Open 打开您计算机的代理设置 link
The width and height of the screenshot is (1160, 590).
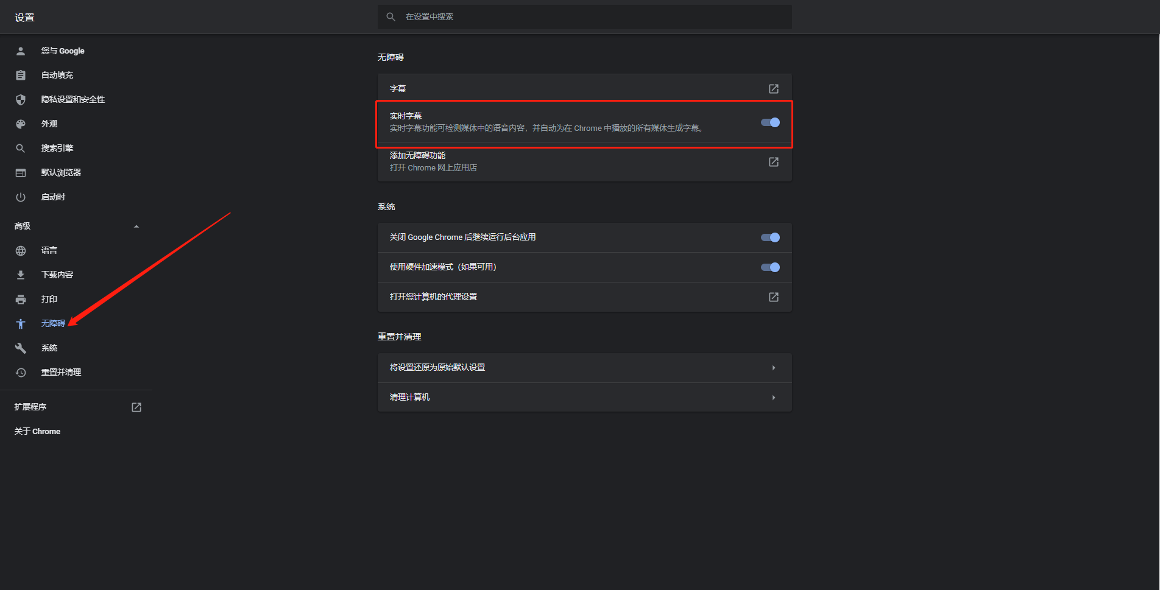tap(773, 297)
